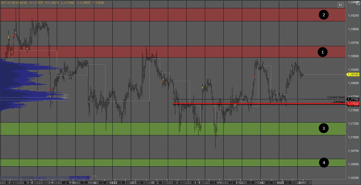
Task: Click the black circle numbered 2
Action: click(323, 15)
